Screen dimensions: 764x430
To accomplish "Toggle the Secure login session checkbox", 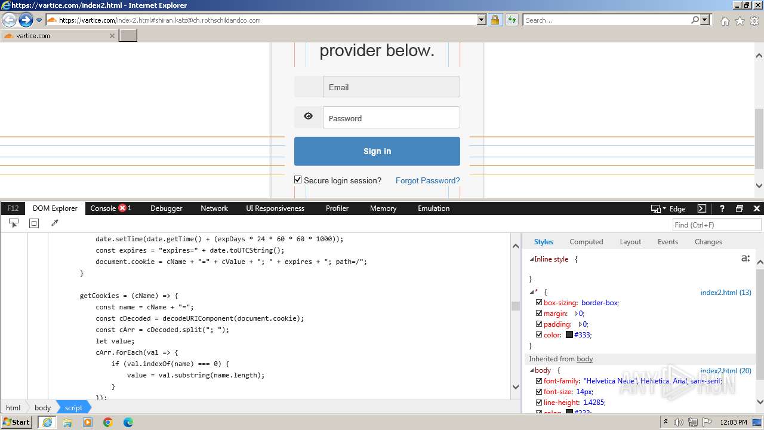I will coord(298,180).
